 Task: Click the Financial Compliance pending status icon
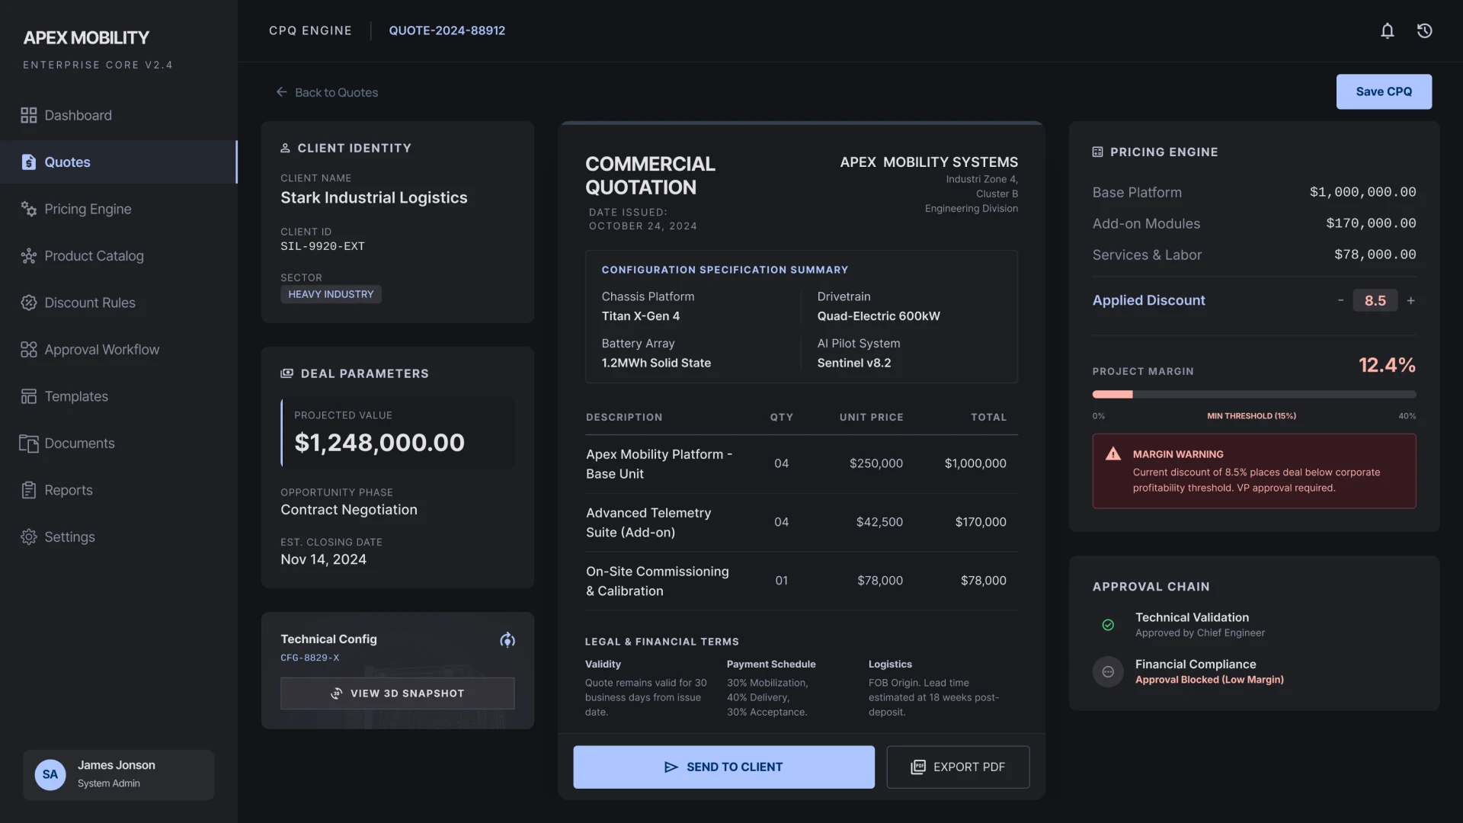pyautogui.click(x=1108, y=671)
